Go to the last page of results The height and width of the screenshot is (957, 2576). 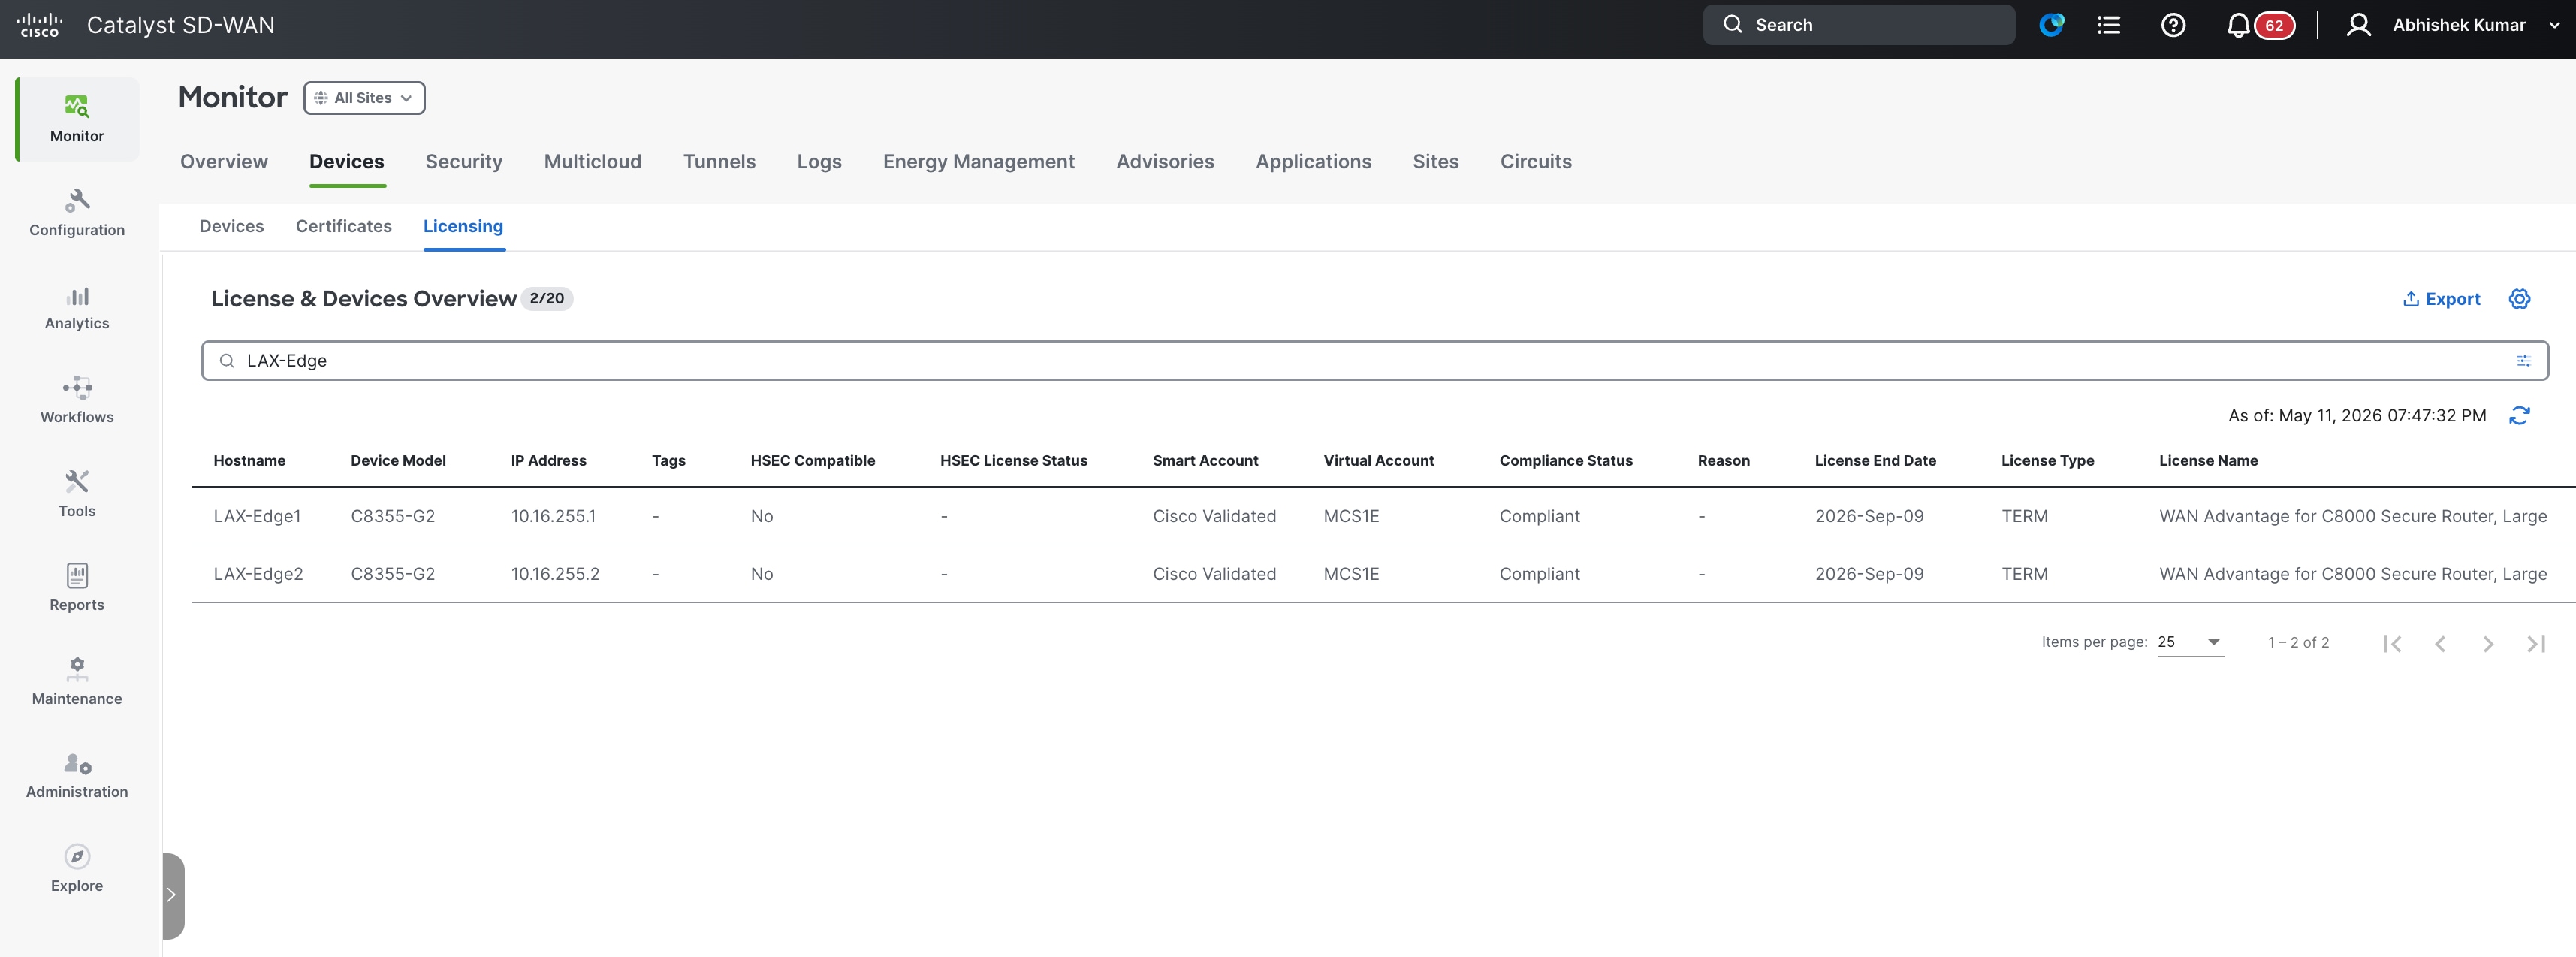coord(2536,643)
